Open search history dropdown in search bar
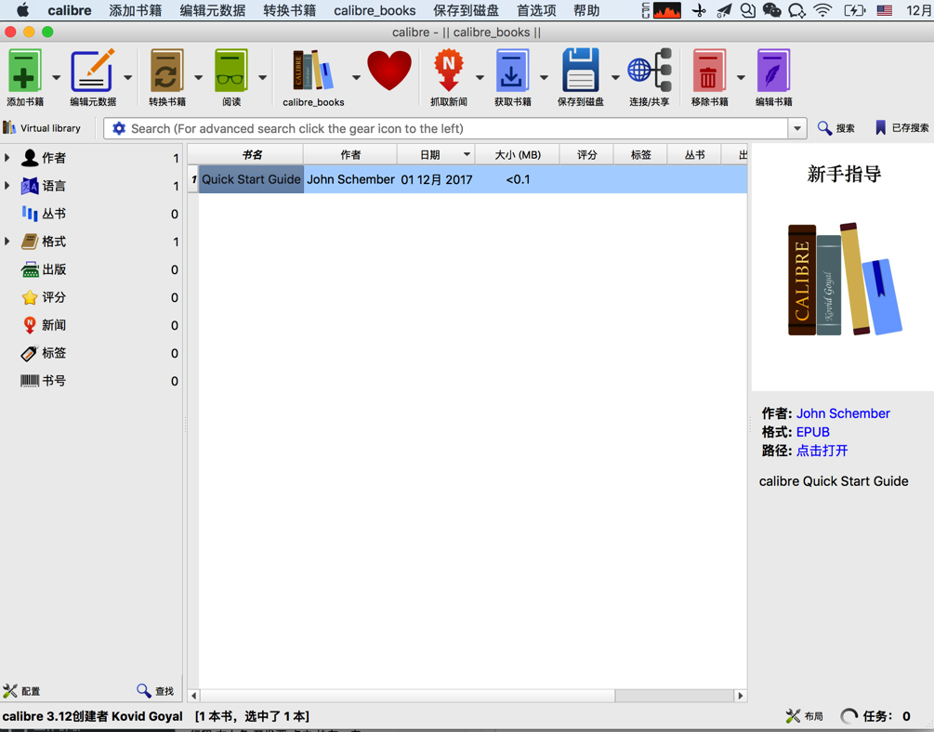 click(797, 128)
